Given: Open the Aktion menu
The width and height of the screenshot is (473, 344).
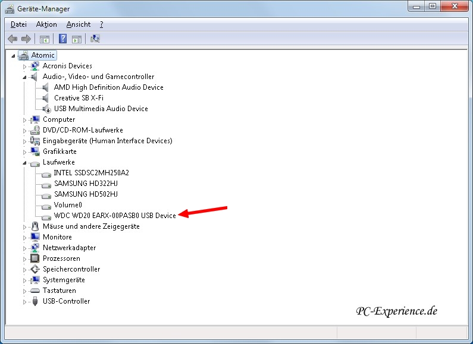Looking at the screenshot, I should pyautogui.click(x=46, y=24).
